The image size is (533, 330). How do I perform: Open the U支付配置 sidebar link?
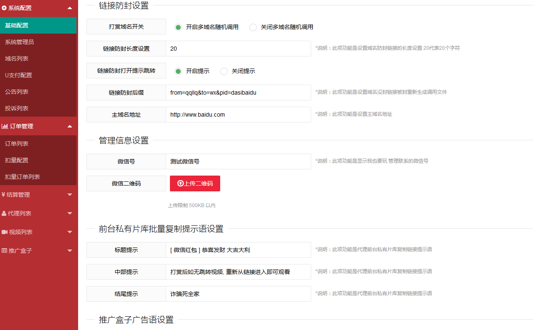[x=18, y=75]
